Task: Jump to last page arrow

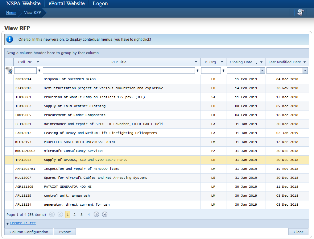Action: point(105,215)
